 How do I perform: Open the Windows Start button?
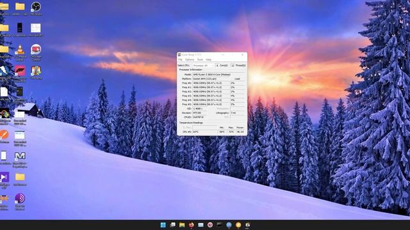[163, 225]
